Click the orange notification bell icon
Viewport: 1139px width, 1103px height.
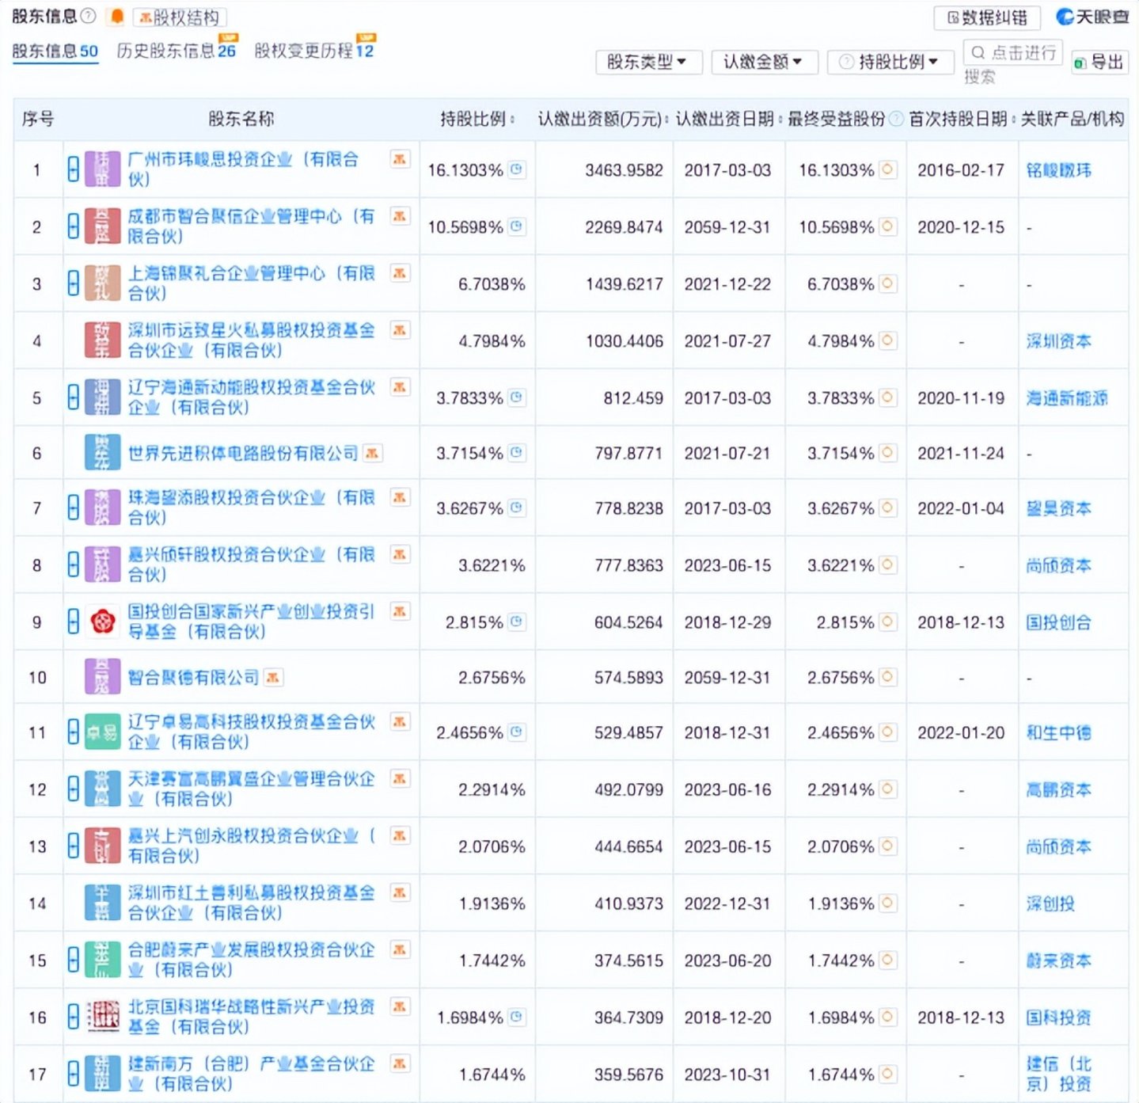click(116, 17)
